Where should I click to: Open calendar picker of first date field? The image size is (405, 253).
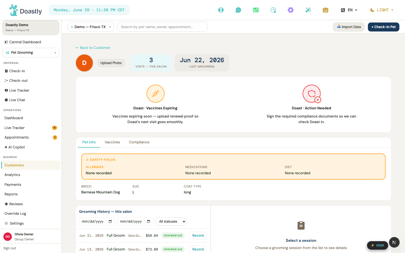click(110, 222)
